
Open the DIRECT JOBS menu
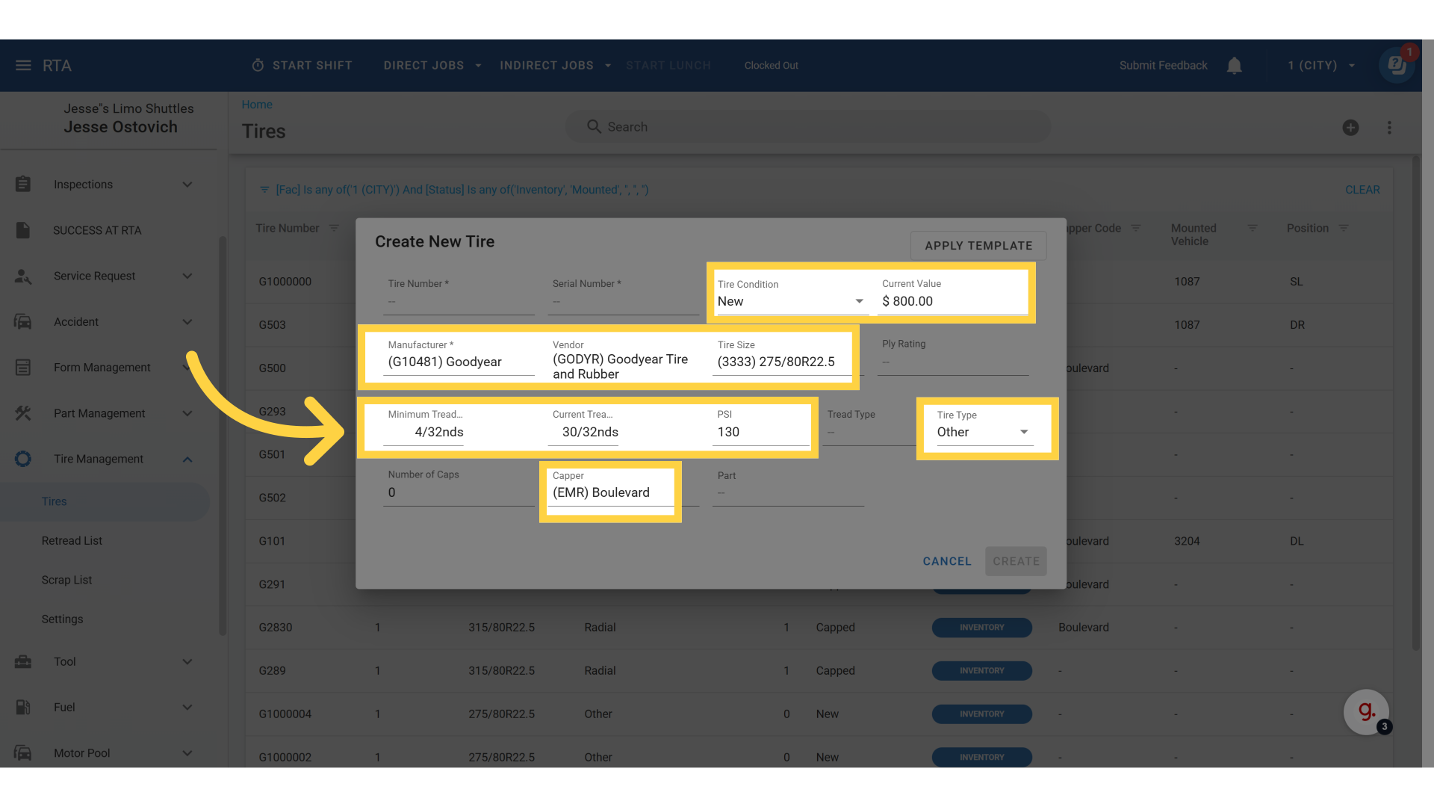click(432, 65)
